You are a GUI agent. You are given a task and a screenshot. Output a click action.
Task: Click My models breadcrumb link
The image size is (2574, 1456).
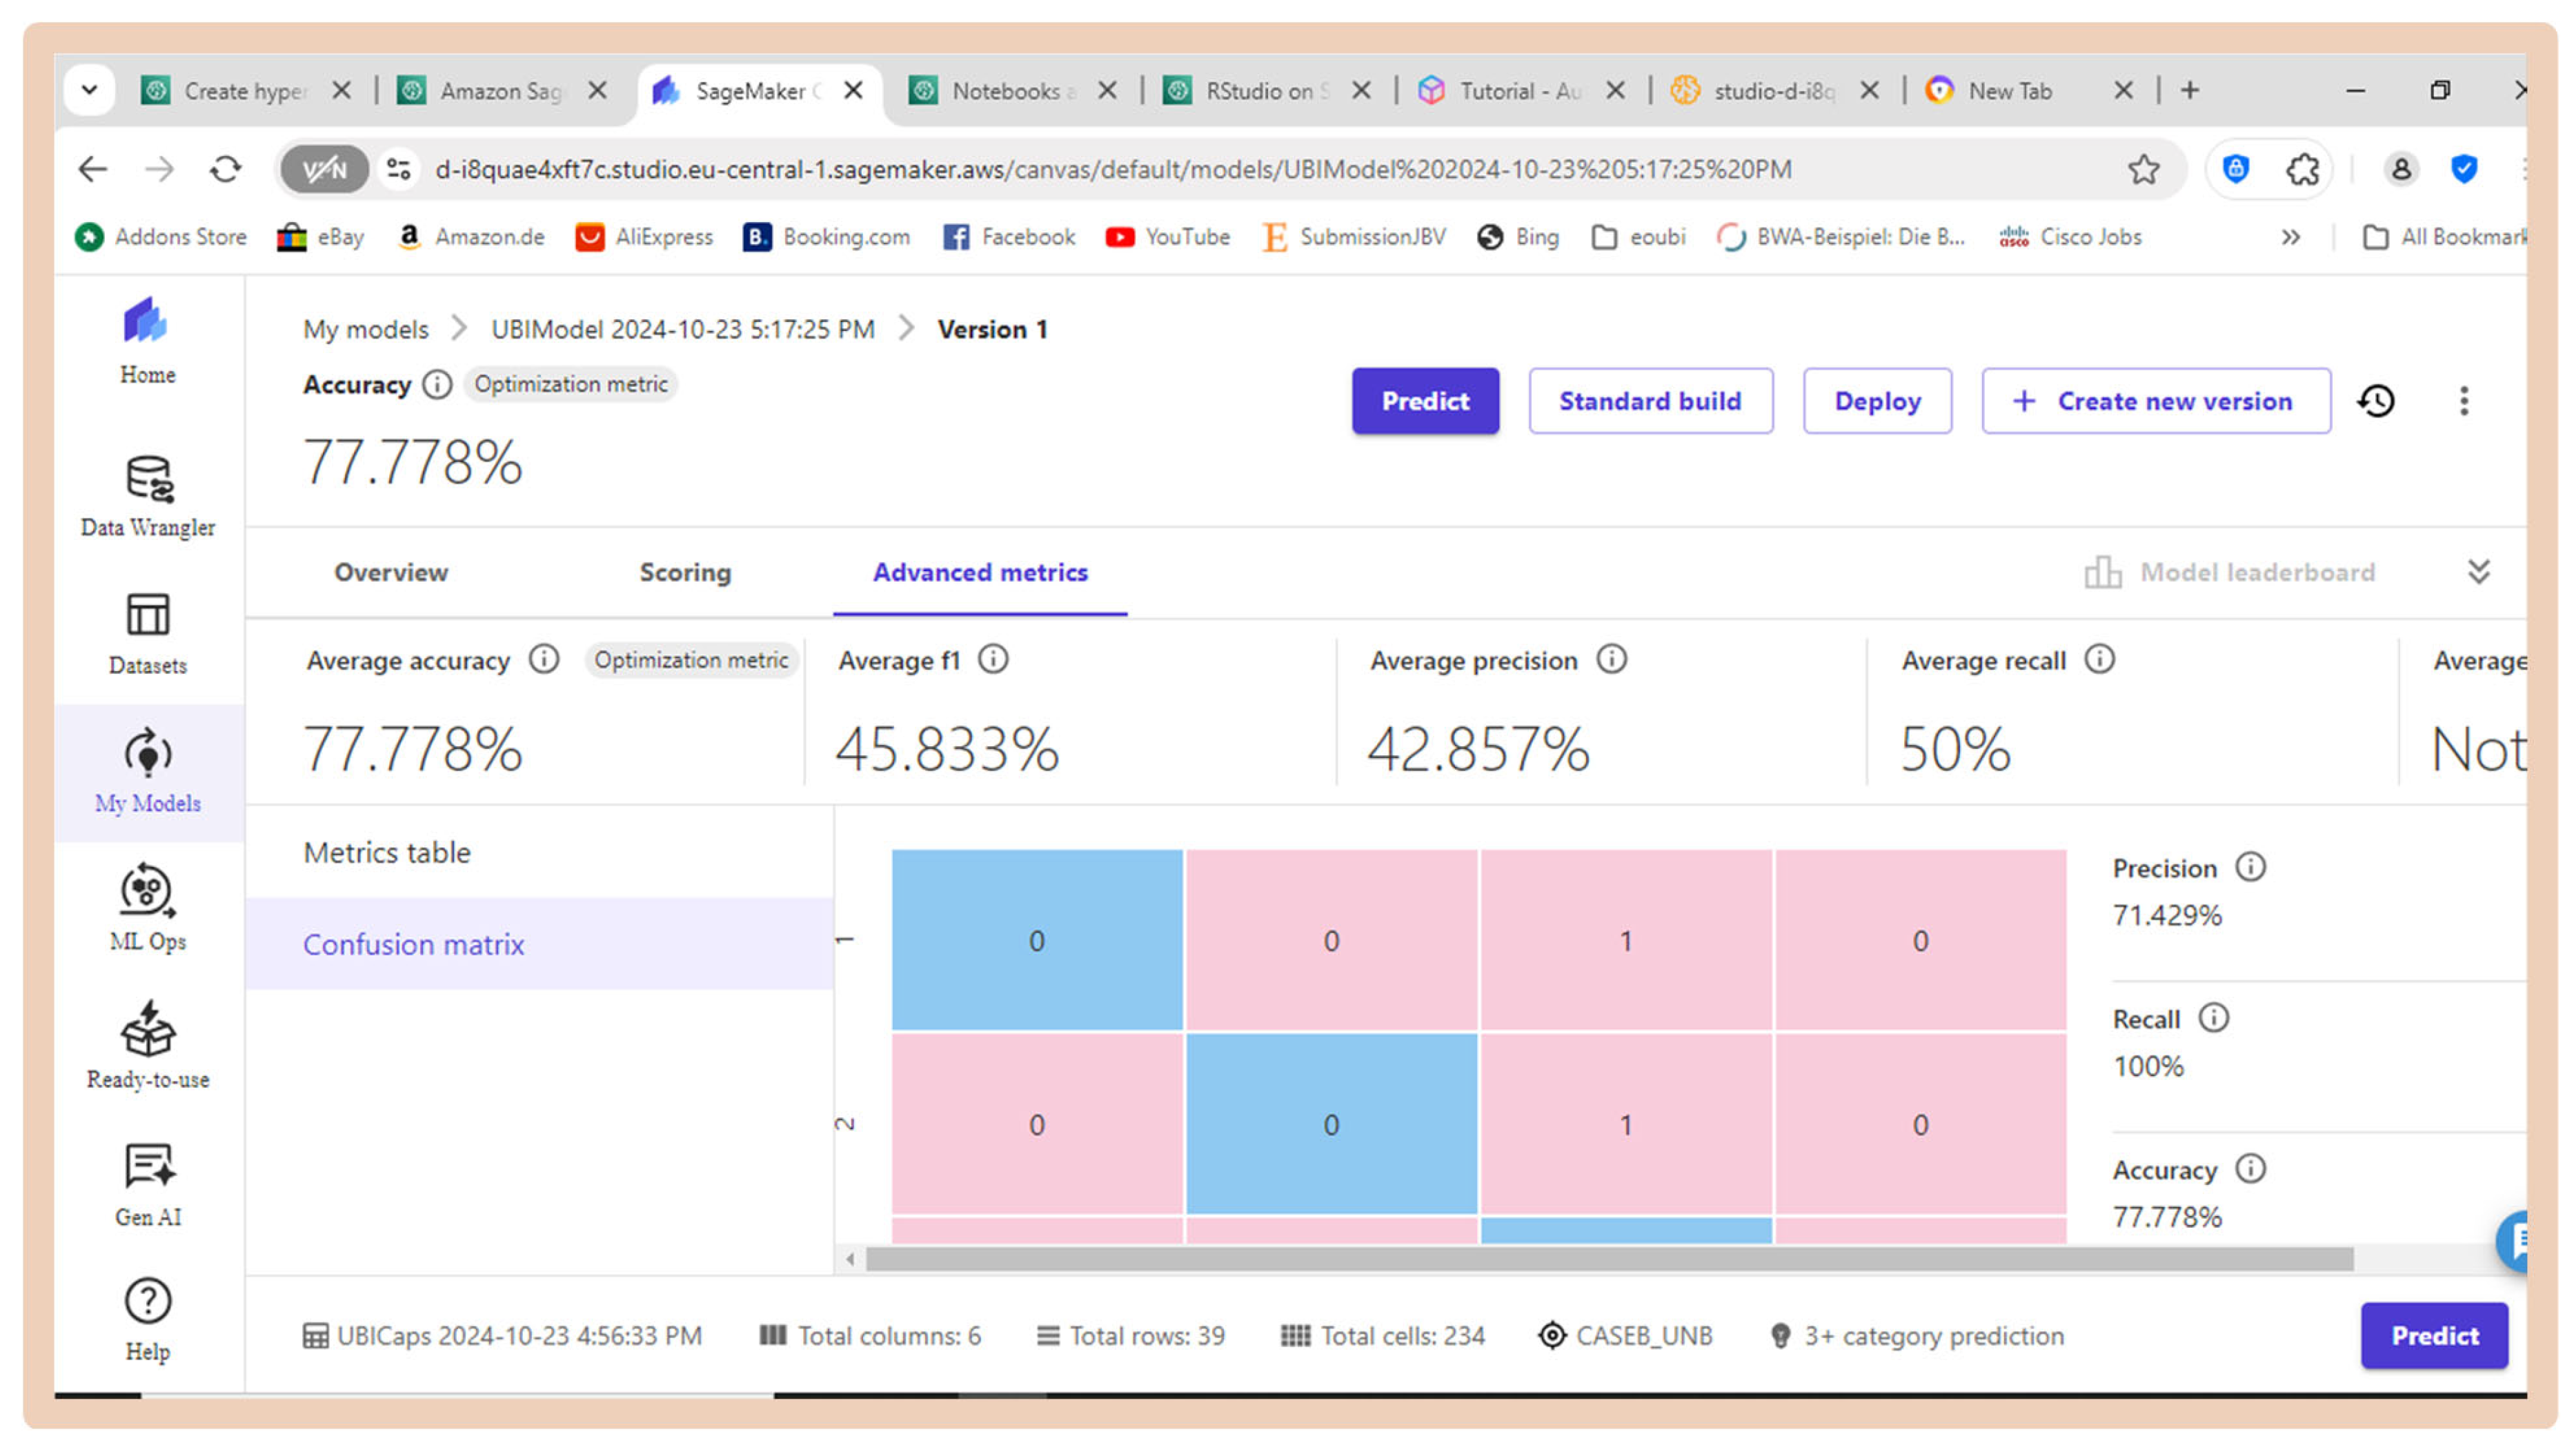(366, 329)
